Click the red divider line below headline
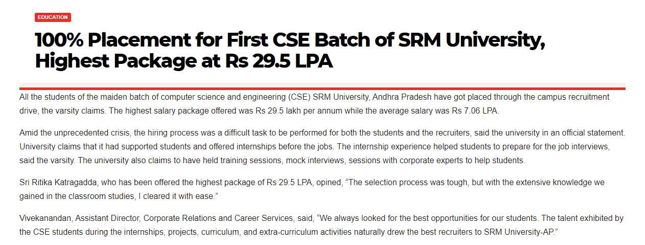 (x=322, y=88)
